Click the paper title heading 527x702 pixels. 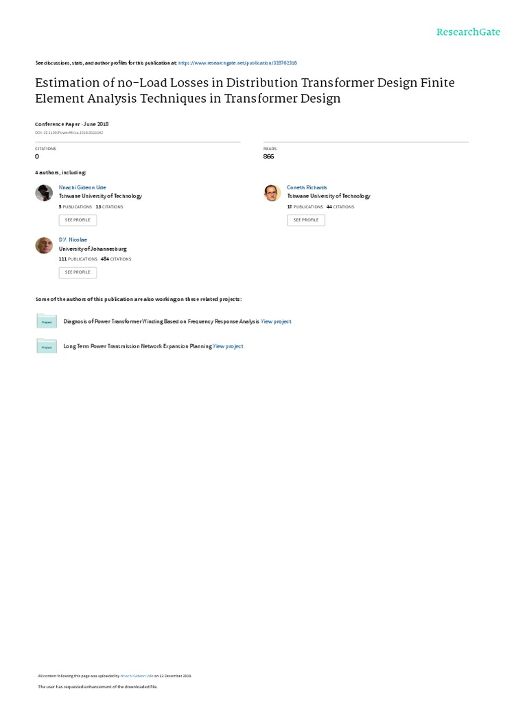[x=244, y=90]
